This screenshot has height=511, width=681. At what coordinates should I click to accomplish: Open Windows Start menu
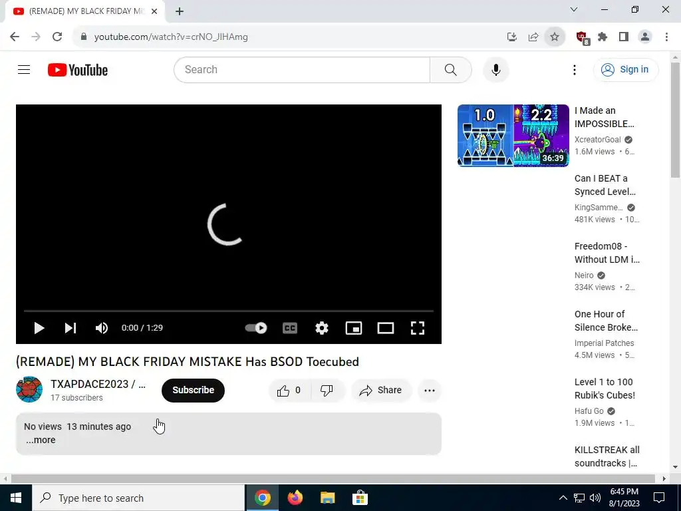(16, 498)
